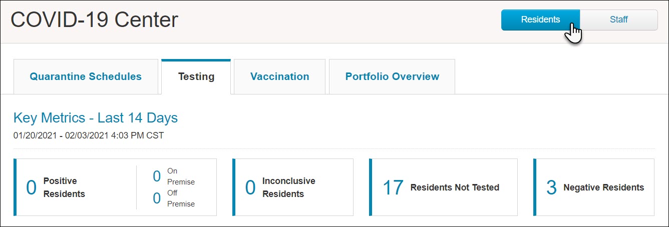The width and height of the screenshot is (669, 227).
Task: Click the Positive Residents label
Action: (64, 187)
